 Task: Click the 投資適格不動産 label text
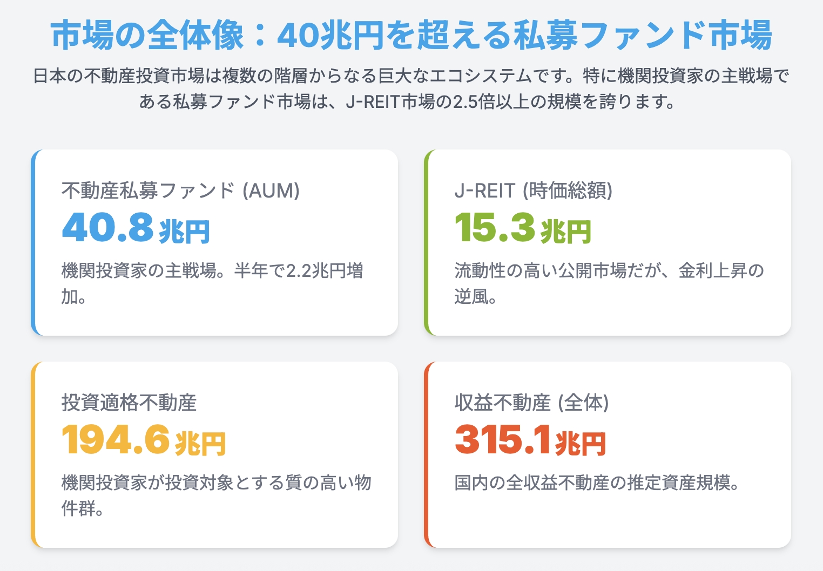[129, 403]
